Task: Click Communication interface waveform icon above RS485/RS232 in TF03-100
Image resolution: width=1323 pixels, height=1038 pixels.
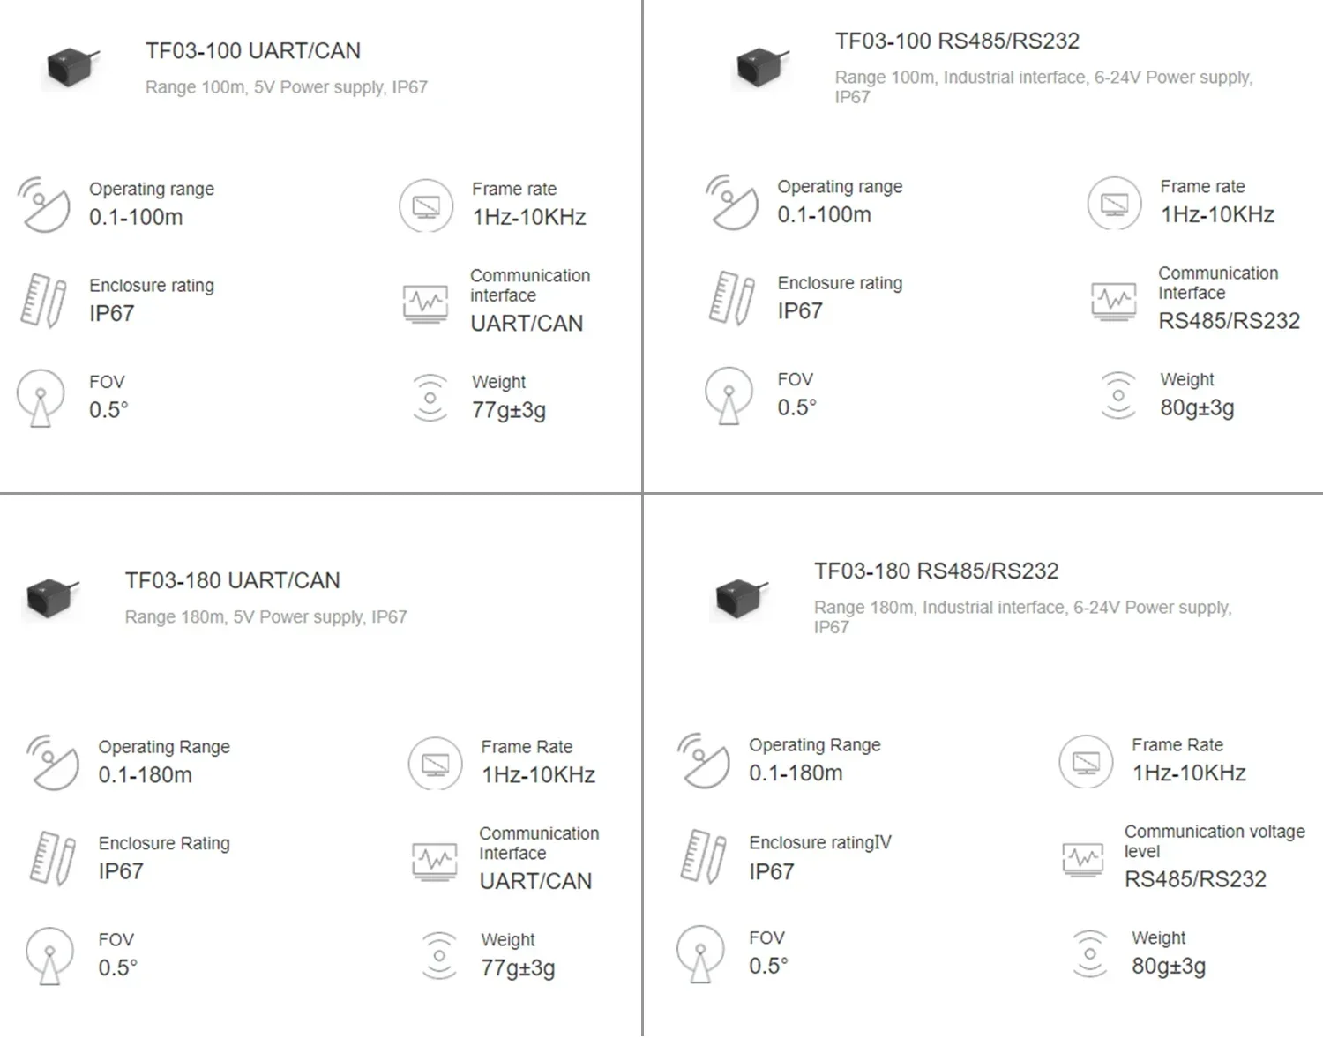Action: [1114, 301]
